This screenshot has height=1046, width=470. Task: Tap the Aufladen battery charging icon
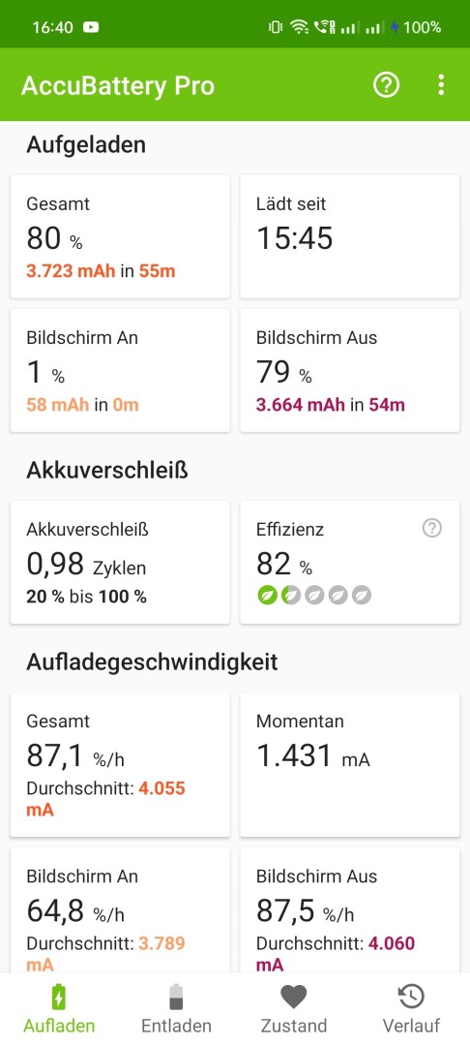click(x=59, y=997)
